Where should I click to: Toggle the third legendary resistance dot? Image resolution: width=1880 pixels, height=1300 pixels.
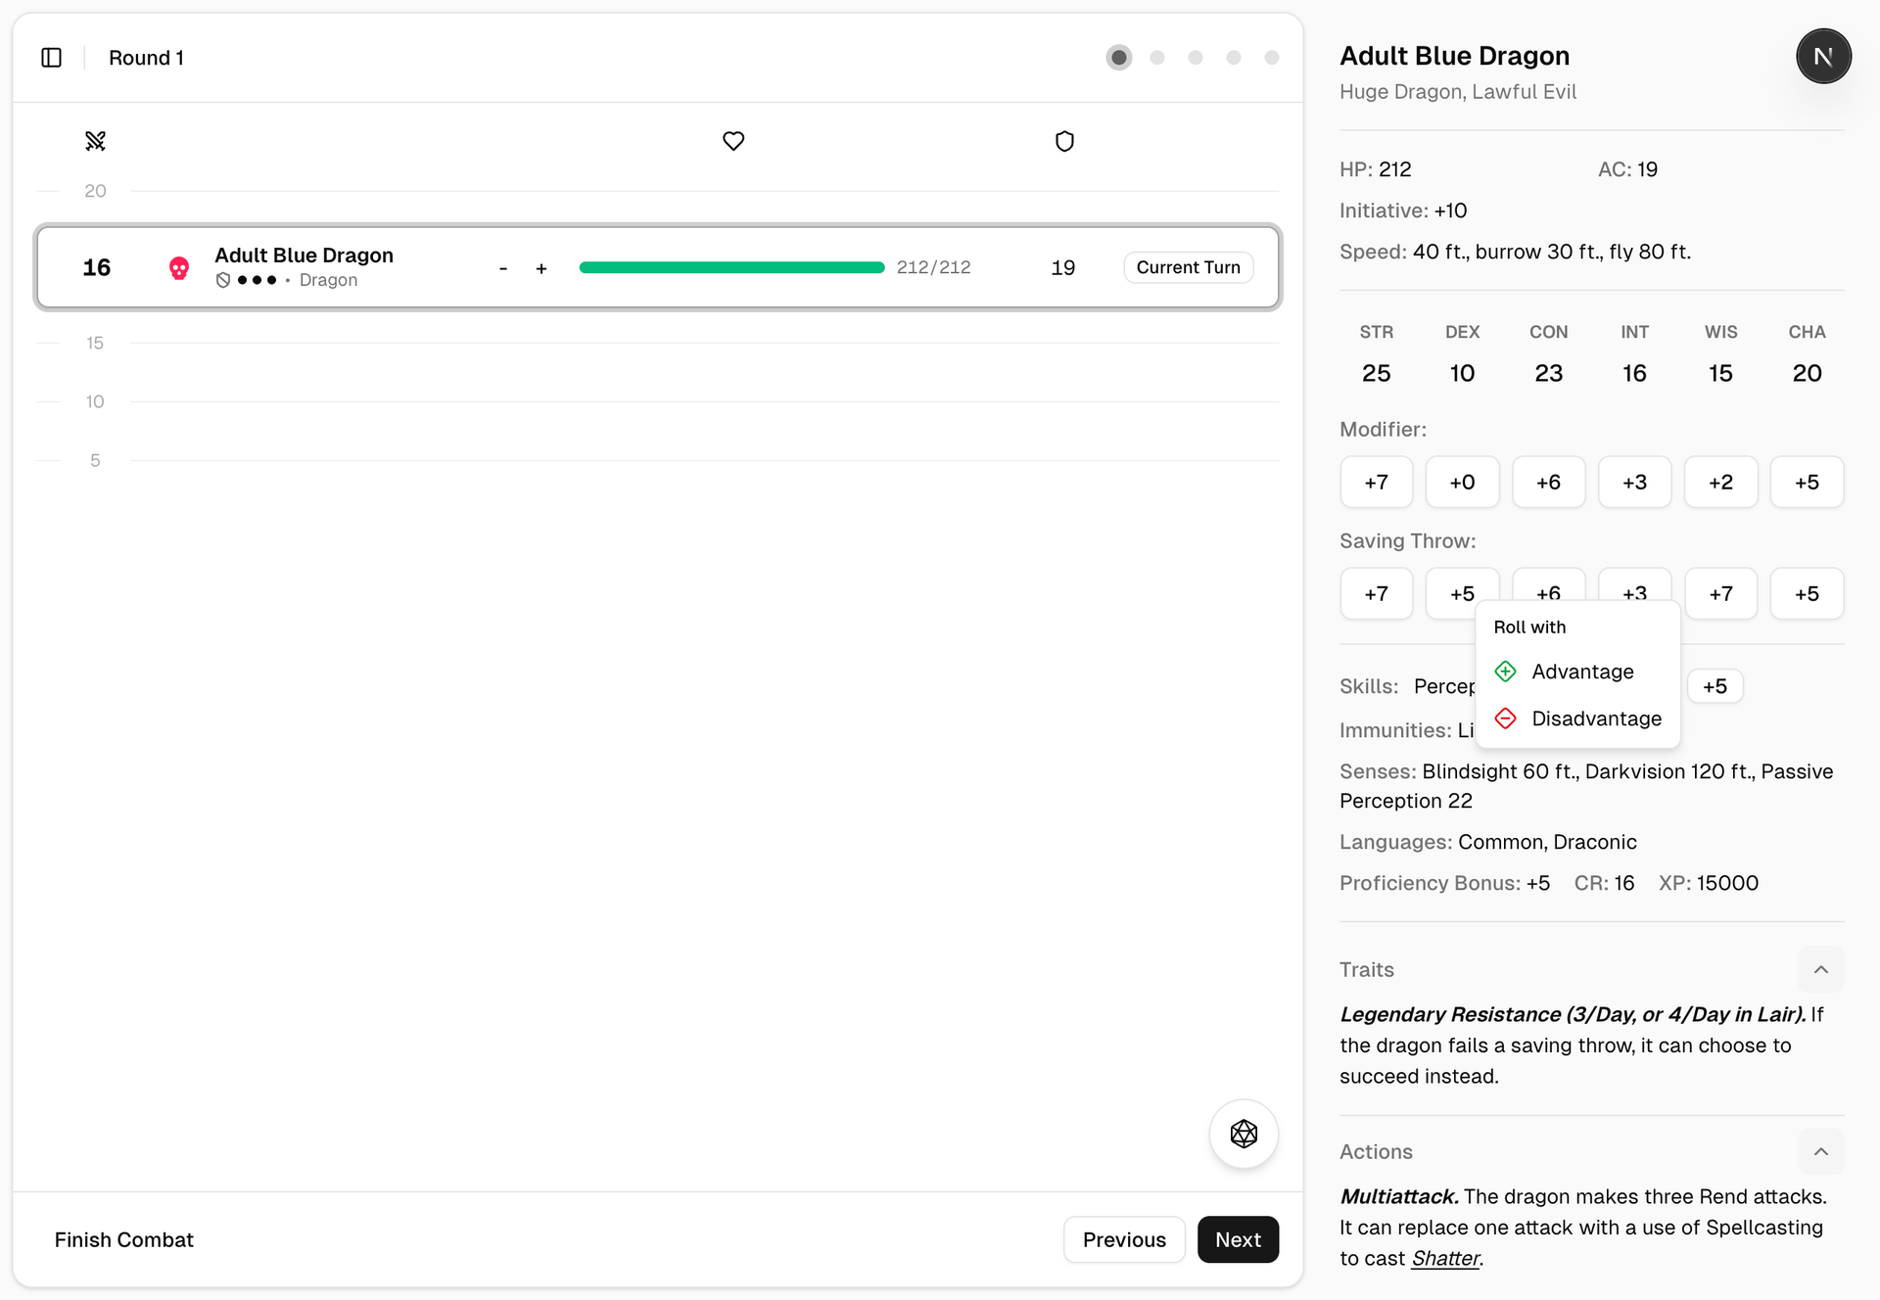[272, 280]
